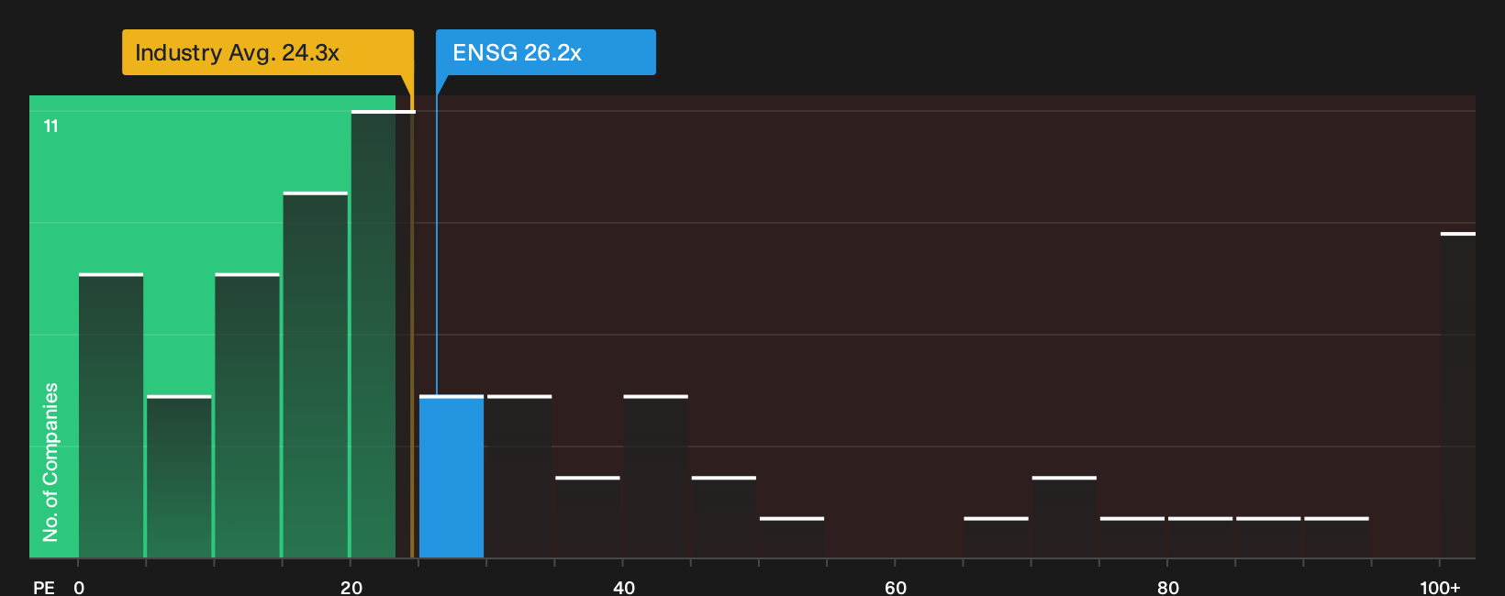Select the dark bar for PE 30-35
This screenshot has width=1505, height=596.
519,477
